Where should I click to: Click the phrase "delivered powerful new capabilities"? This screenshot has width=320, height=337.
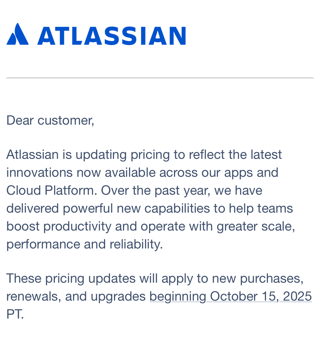(x=108, y=209)
